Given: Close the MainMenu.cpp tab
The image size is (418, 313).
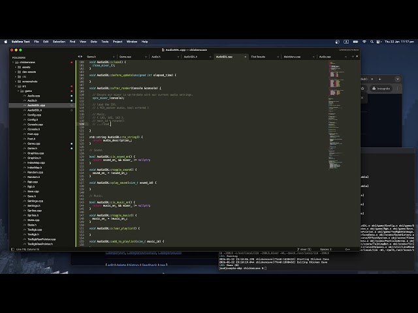Looking at the screenshot, I should (313, 57).
